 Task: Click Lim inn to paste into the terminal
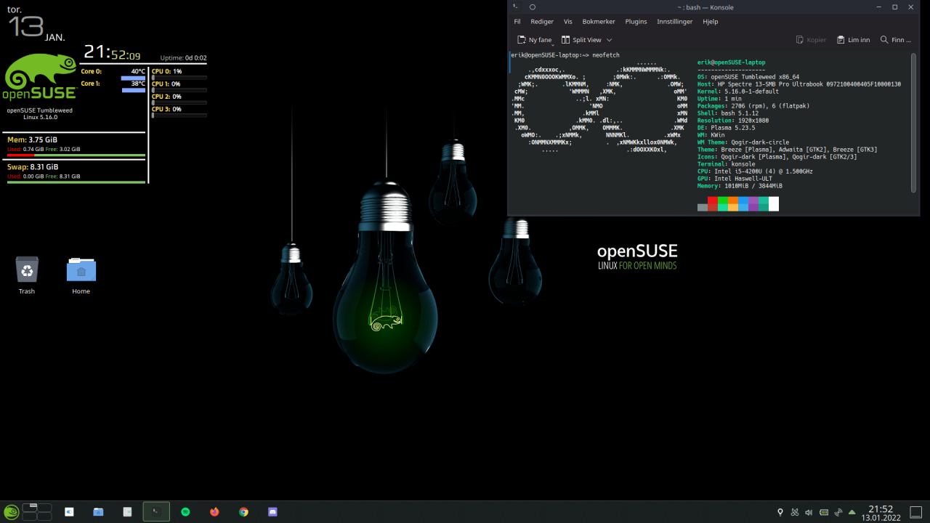853,39
